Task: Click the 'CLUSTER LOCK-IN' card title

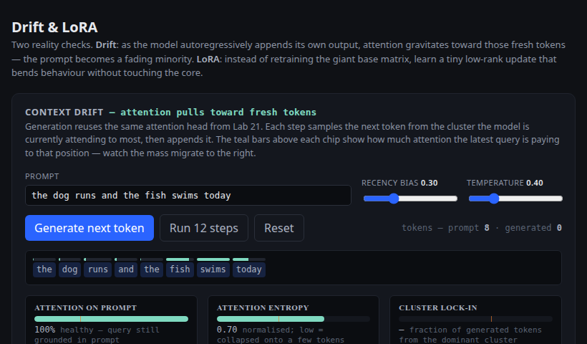Action: point(438,307)
